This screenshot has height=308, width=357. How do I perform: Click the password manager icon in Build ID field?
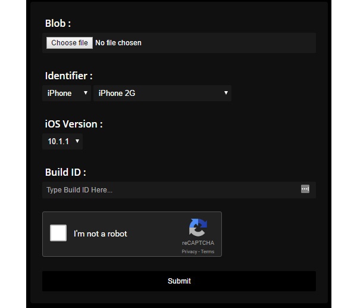pyautogui.click(x=305, y=189)
